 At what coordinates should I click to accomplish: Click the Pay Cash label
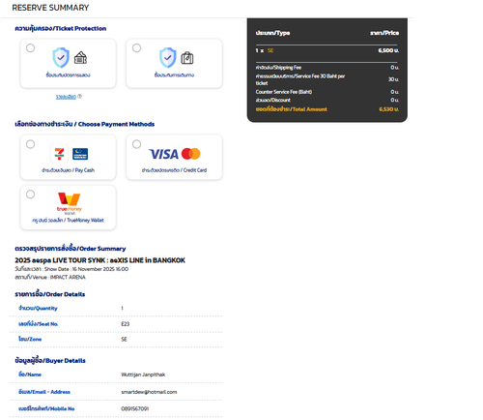click(68, 170)
